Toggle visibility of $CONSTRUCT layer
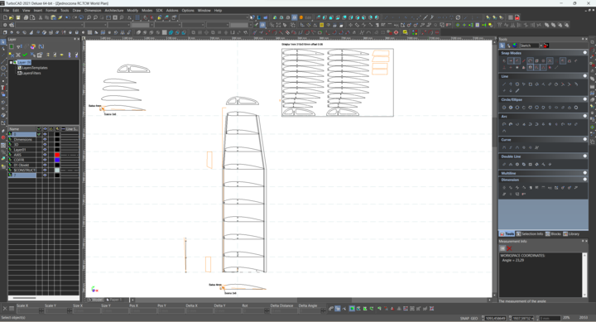 click(x=45, y=170)
